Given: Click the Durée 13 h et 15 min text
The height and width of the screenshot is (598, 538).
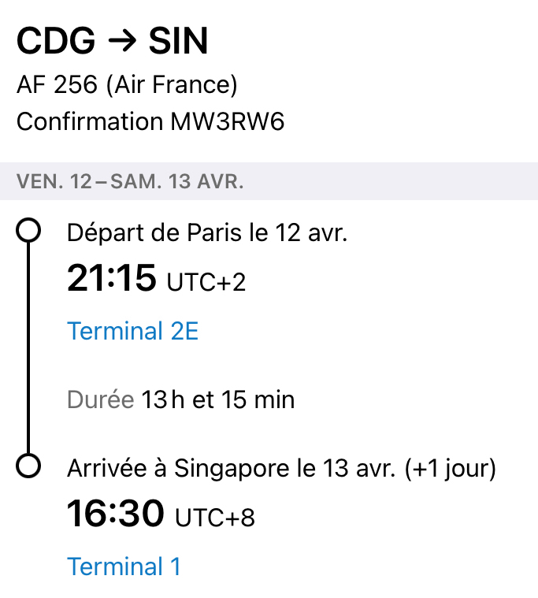Looking at the screenshot, I should pyautogui.click(x=180, y=399).
